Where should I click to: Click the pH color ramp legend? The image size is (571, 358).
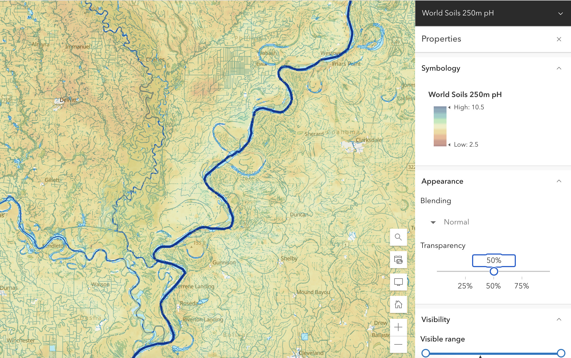tap(440, 126)
